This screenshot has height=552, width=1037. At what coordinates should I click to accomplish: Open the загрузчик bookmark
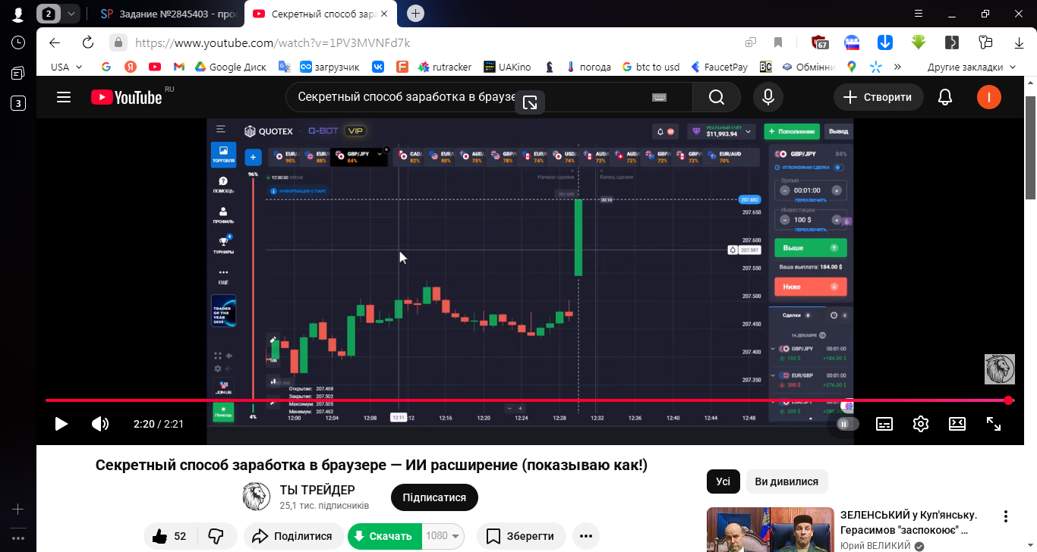click(330, 67)
